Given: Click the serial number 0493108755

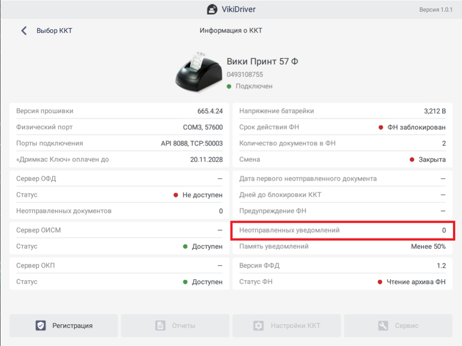Looking at the screenshot, I should (x=245, y=74).
